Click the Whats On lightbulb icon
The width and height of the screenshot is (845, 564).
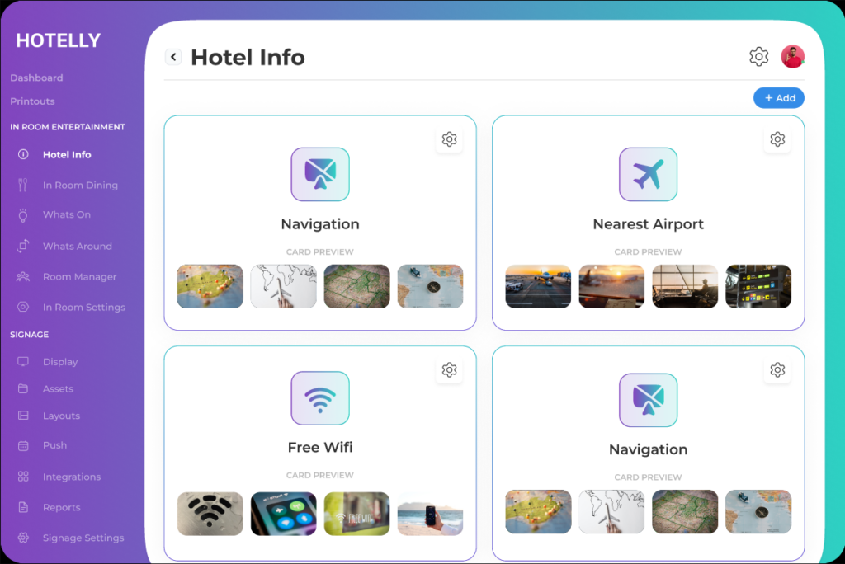click(23, 215)
